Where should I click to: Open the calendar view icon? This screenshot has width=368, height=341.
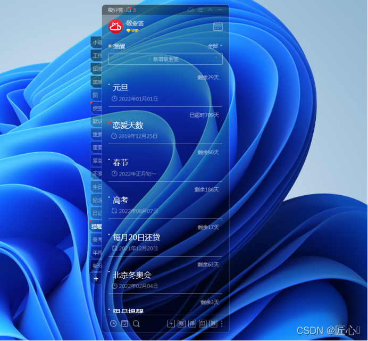coord(218,27)
